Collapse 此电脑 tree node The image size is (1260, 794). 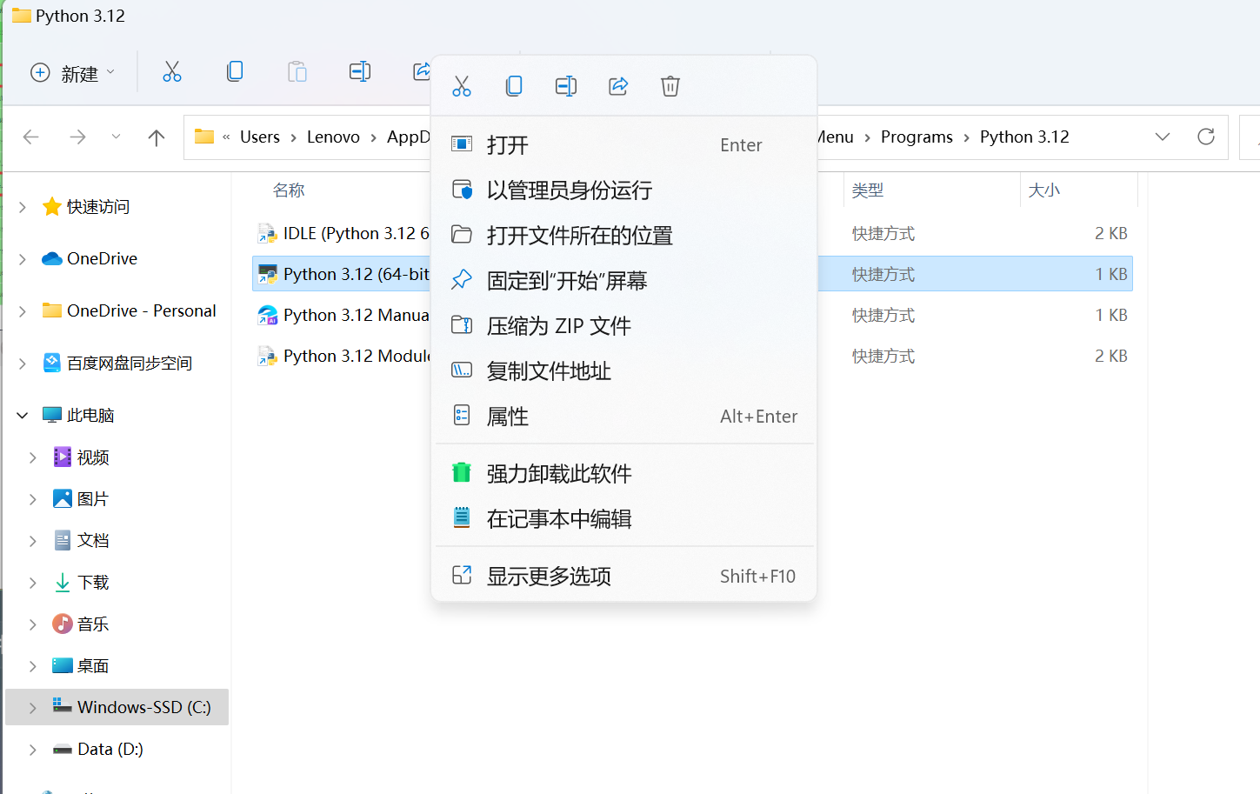[23, 416]
